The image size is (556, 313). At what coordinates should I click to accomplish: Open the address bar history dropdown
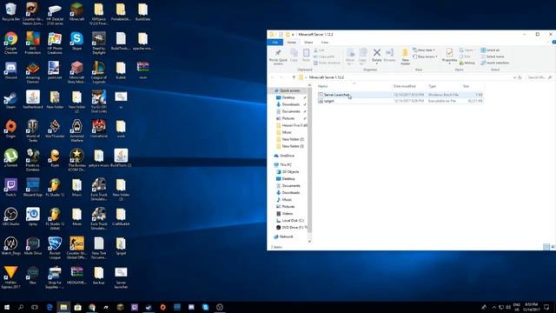click(x=514, y=77)
